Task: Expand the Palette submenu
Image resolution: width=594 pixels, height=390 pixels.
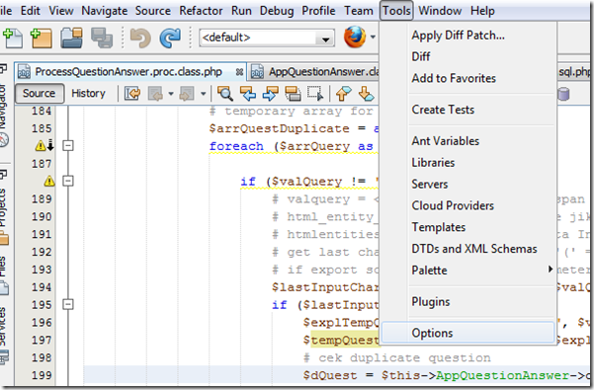Action: coord(468,271)
